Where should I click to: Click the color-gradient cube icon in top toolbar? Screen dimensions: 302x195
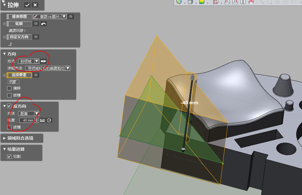pos(202,2)
